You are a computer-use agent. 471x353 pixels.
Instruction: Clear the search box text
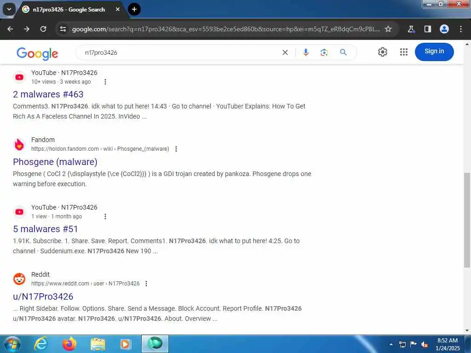285,52
